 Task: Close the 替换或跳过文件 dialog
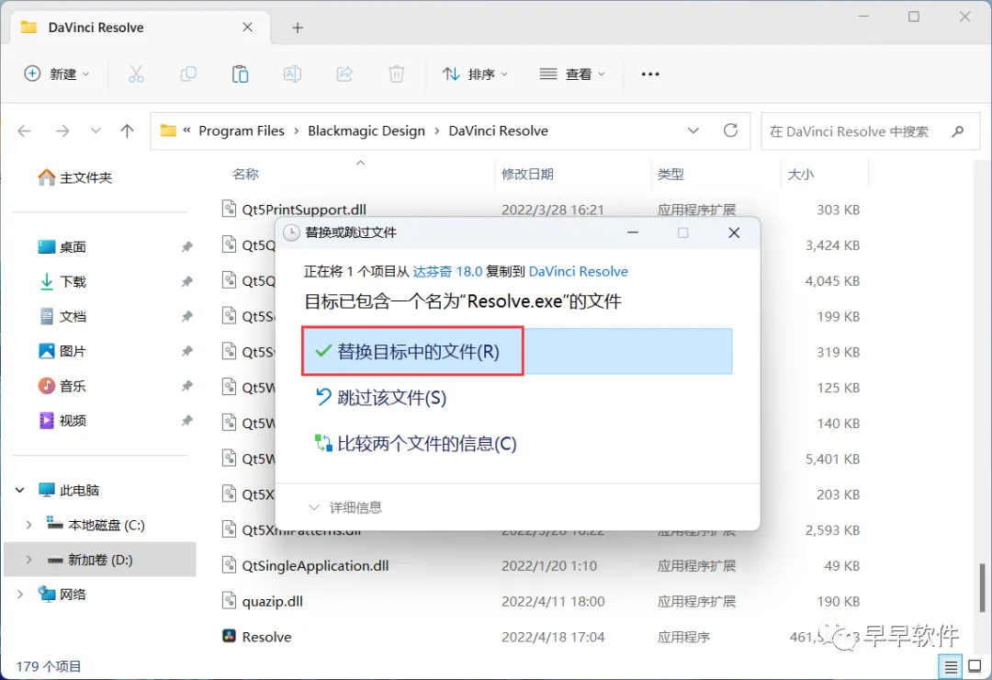[734, 233]
